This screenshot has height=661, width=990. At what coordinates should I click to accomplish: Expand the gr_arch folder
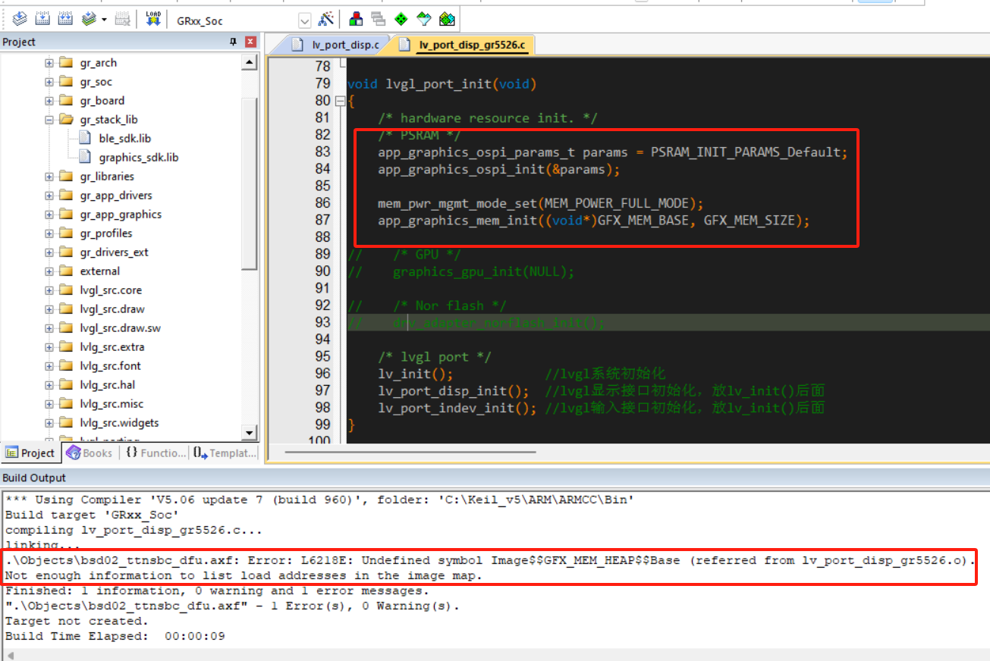point(48,62)
